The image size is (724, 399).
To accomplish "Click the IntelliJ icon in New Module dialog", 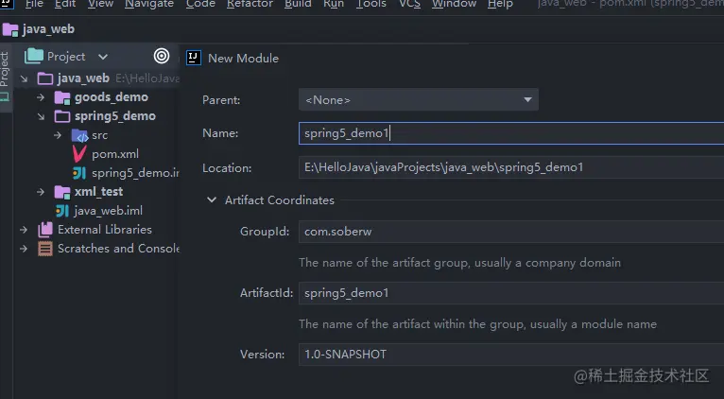I will (x=194, y=58).
